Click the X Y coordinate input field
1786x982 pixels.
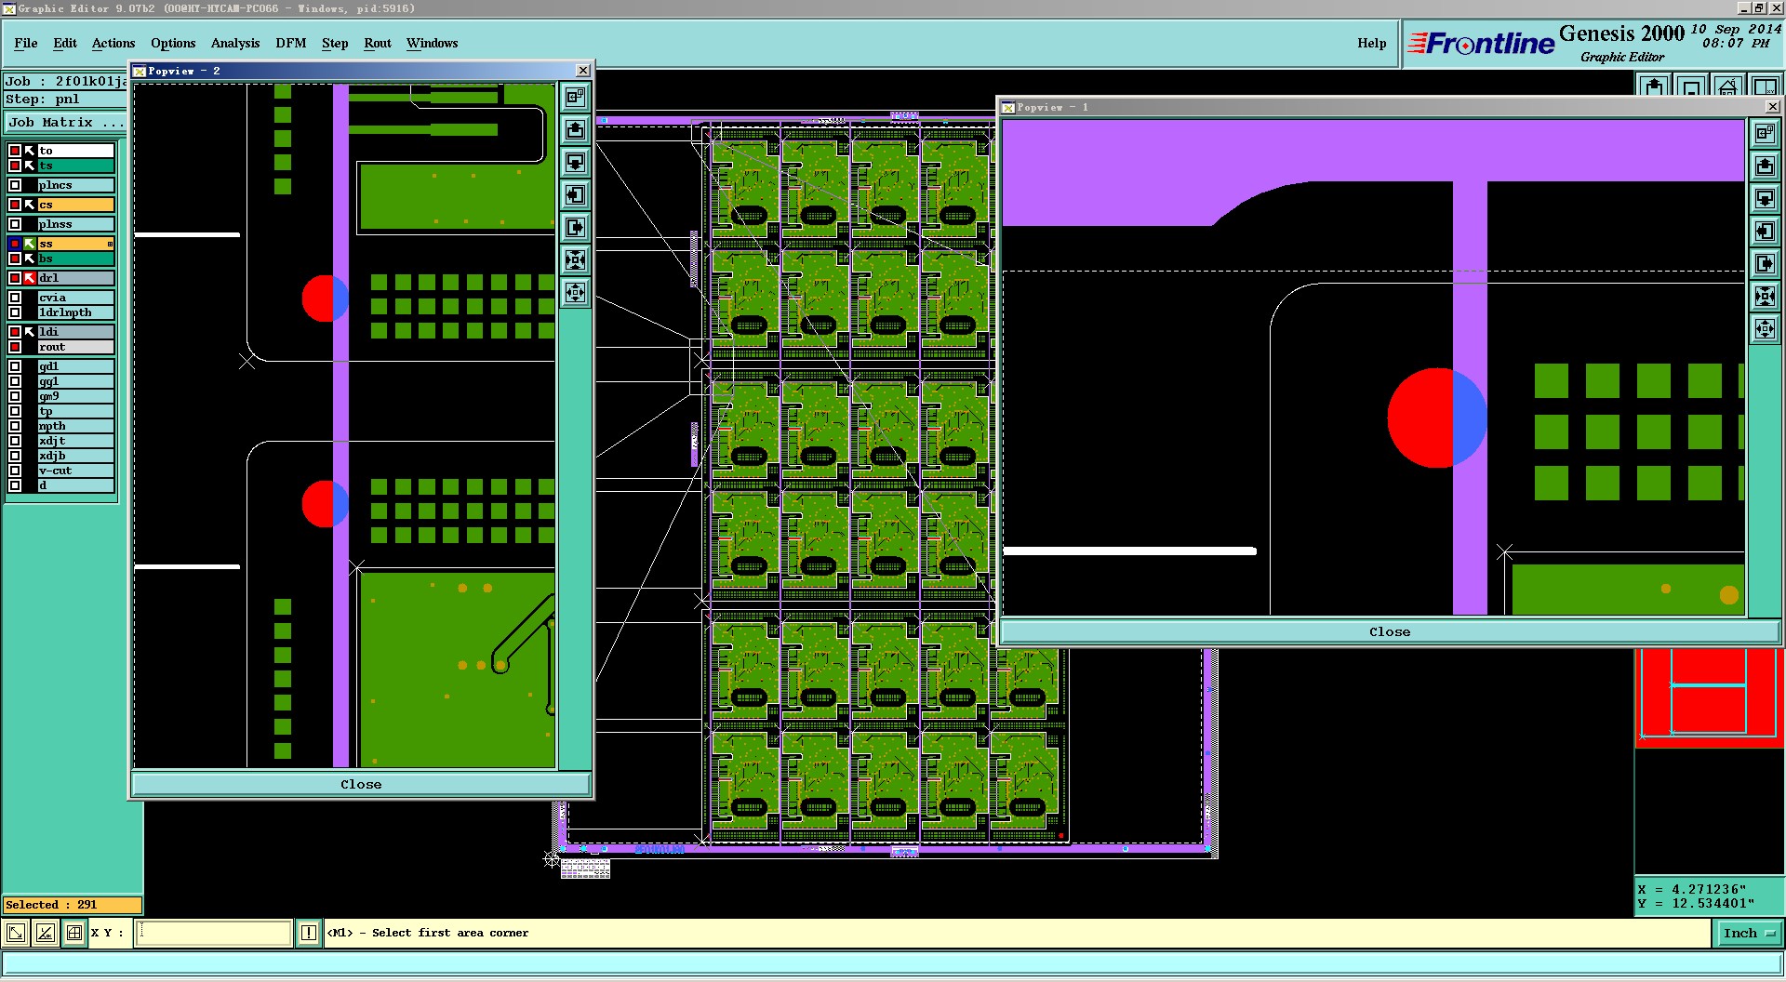click(214, 933)
